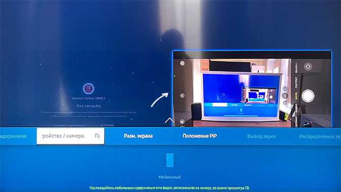Click the Nintendo Switch HDMI 2 label

click(88, 98)
